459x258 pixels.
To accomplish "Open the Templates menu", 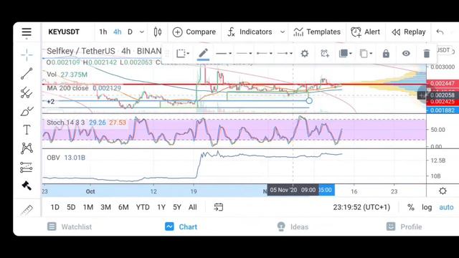I will tap(317, 32).
